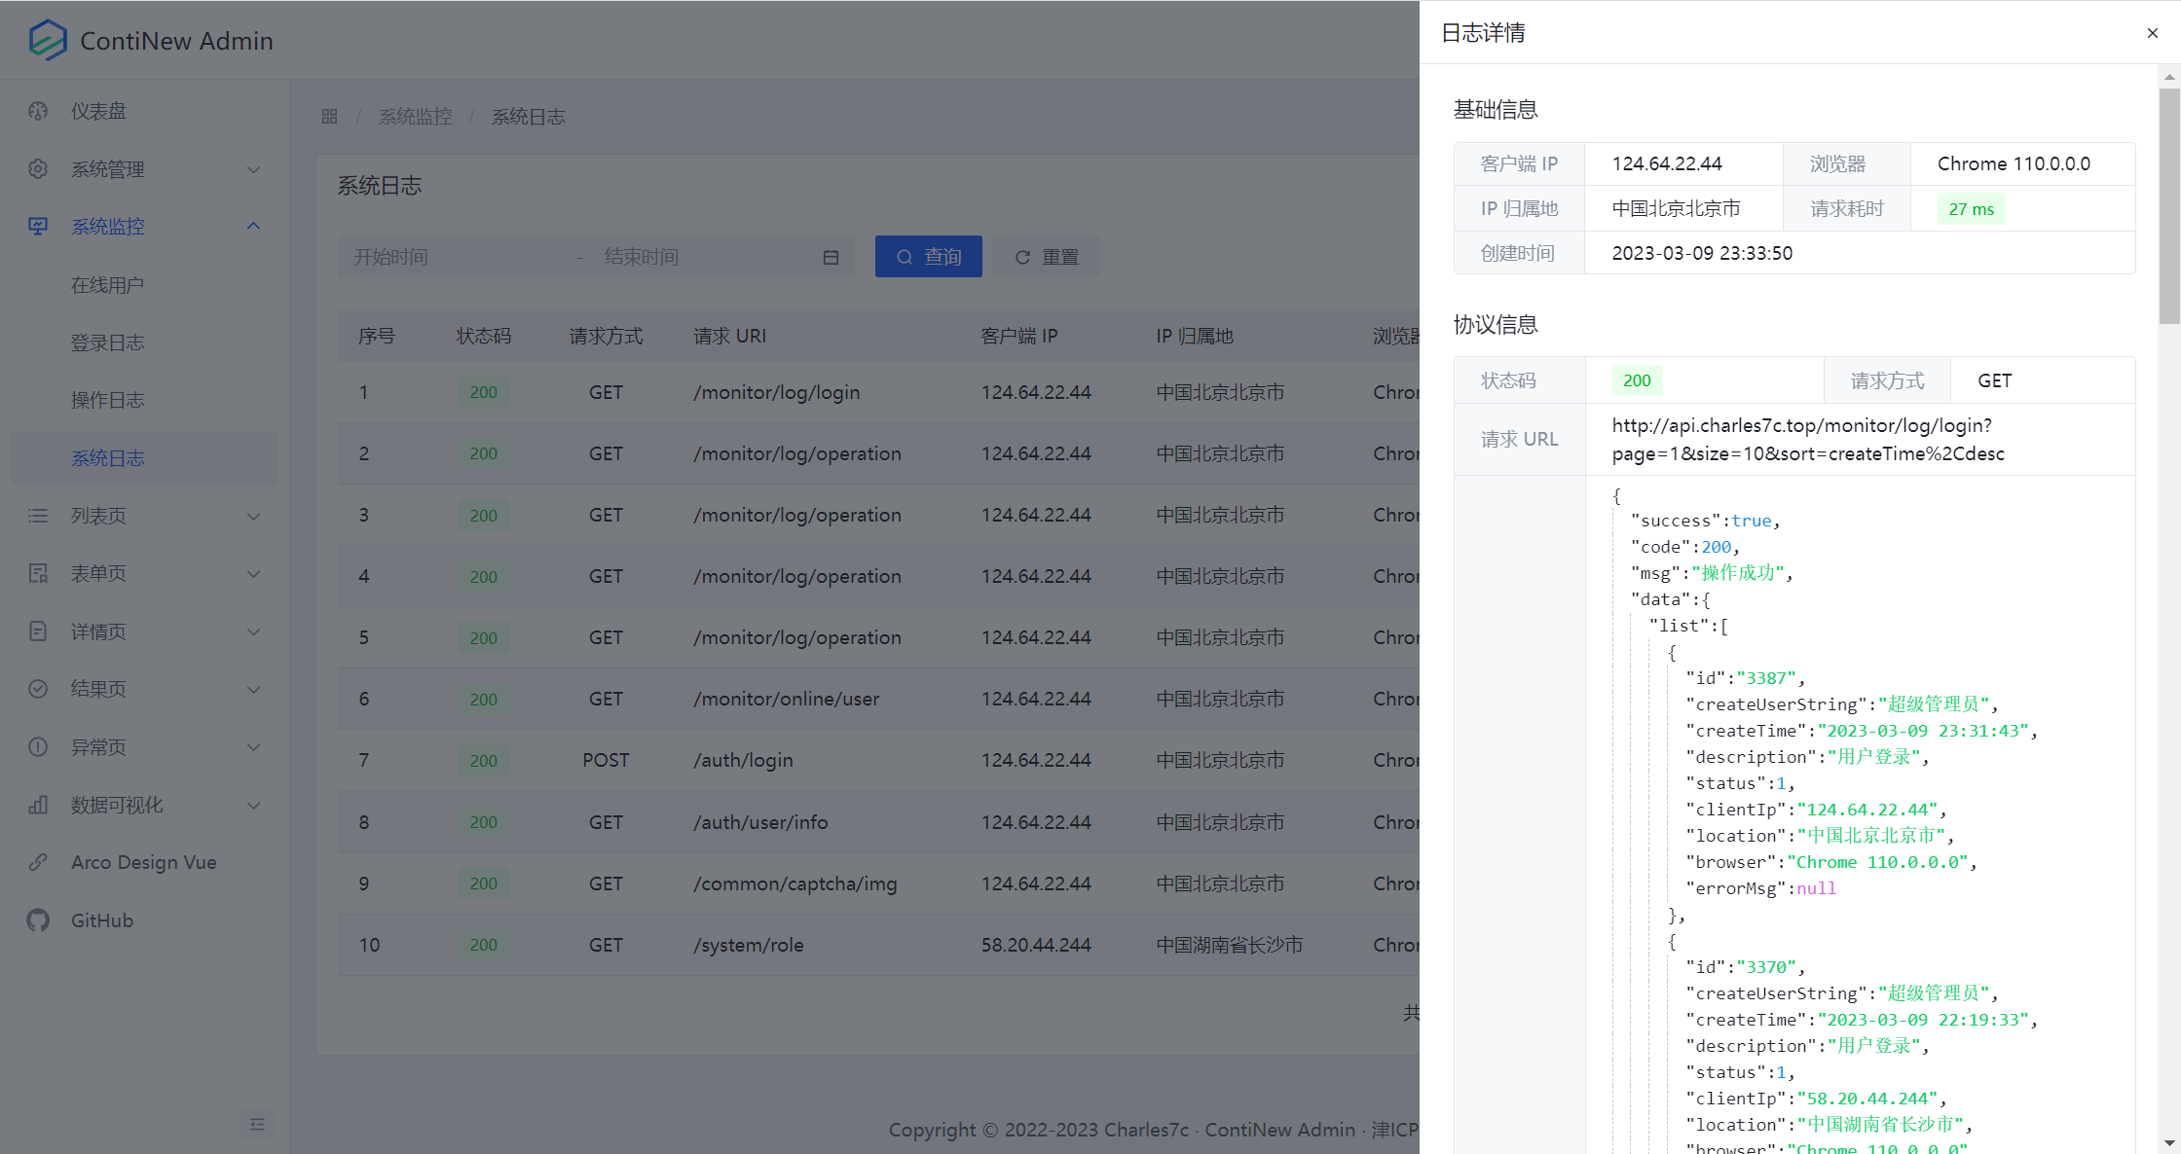This screenshot has width=2181, height=1154.
Task: Click the request URL text in drawer
Action: click(1808, 440)
